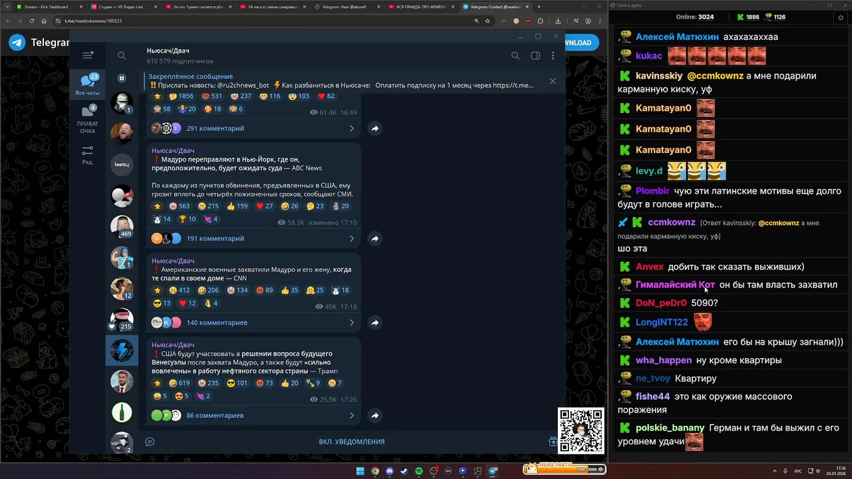
Task: Click ВКЛ. УВЕДОМЛЕНИЯ button
Action: pyautogui.click(x=351, y=442)
